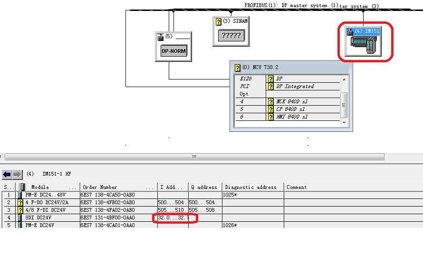The width and height of the screenshot is (423, 257).
Task: Click the ????? box inside the SINAM node
Action: (231, 35)
